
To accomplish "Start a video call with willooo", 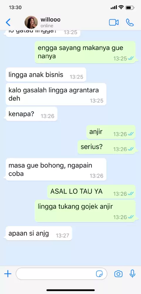I will [x=114, y=22].
